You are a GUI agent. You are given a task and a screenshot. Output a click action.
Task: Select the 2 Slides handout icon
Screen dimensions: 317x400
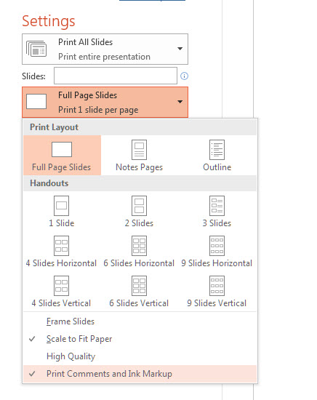pyautogui.click(x=139, y=206)
